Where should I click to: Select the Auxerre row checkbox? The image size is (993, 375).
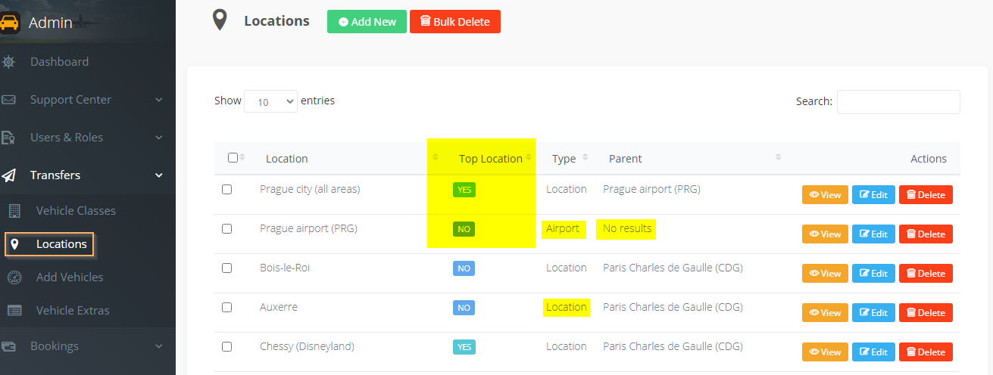(x=226, y=308)
